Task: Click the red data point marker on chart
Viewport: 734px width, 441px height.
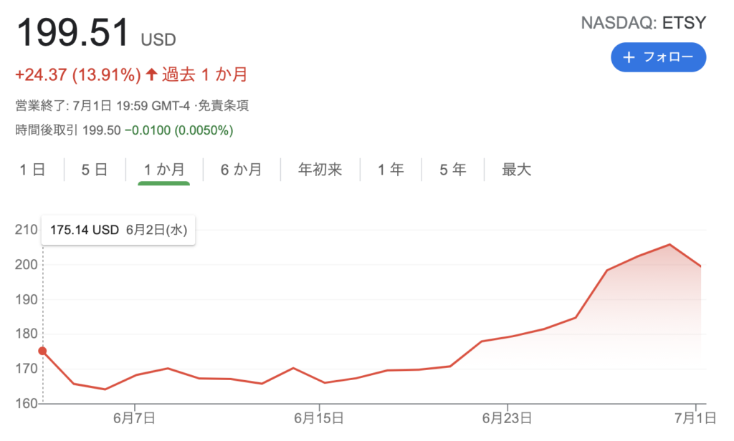Action: click(x=43, y=351)
